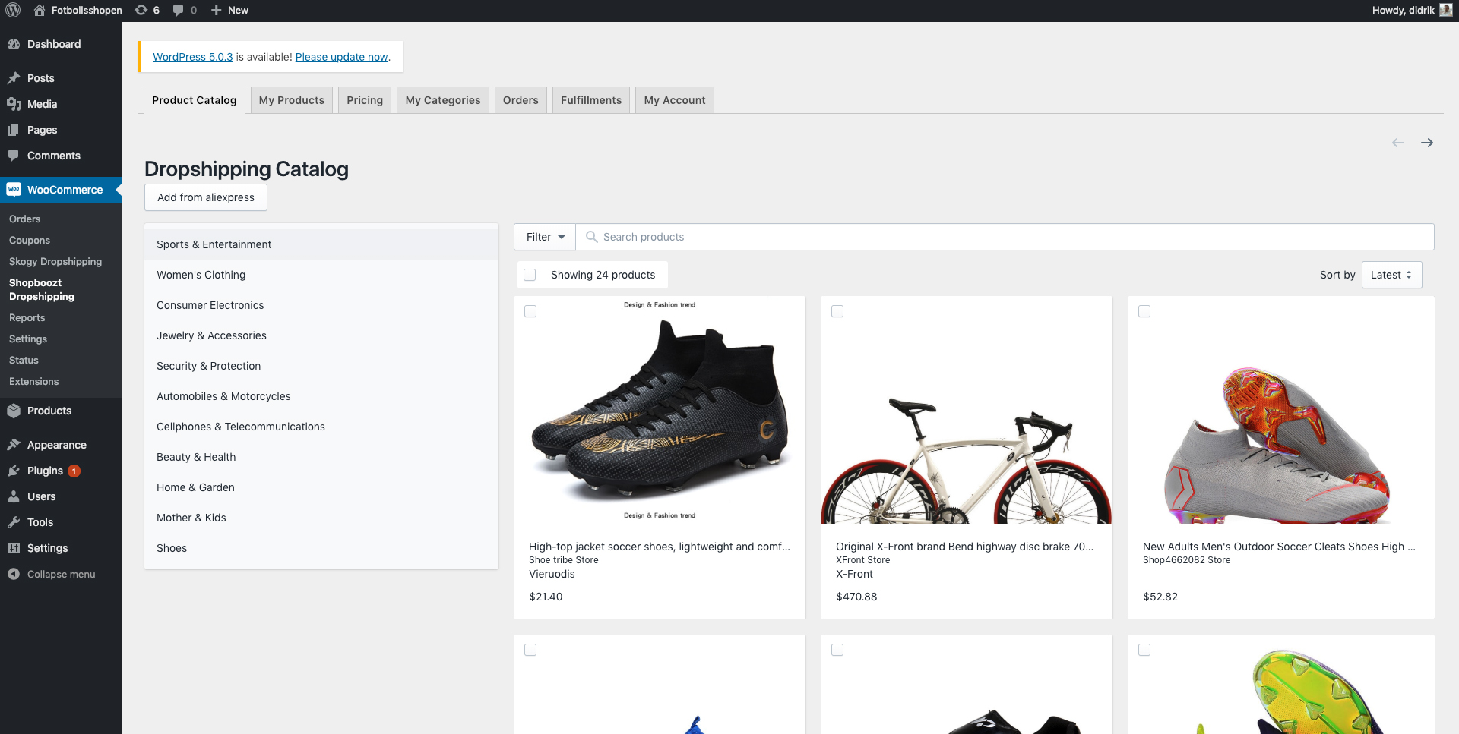
Task: Switch to the My Products tab
Action: point(291,100)
